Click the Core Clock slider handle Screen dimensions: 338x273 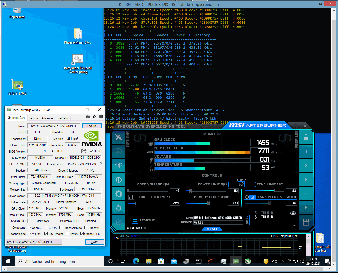coord(135,203)
